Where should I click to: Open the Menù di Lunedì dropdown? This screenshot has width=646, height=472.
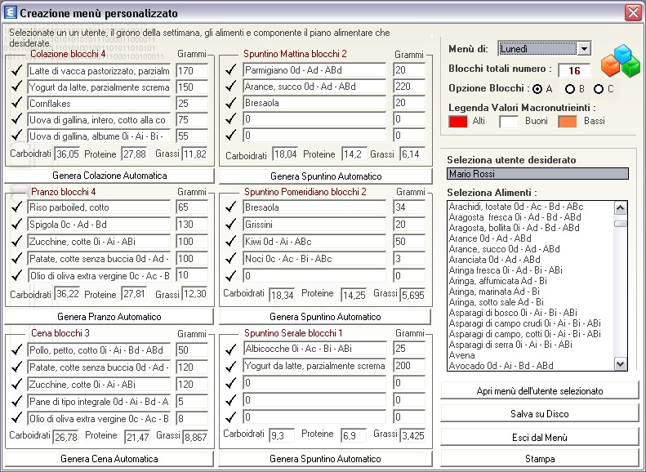point(584,49)
